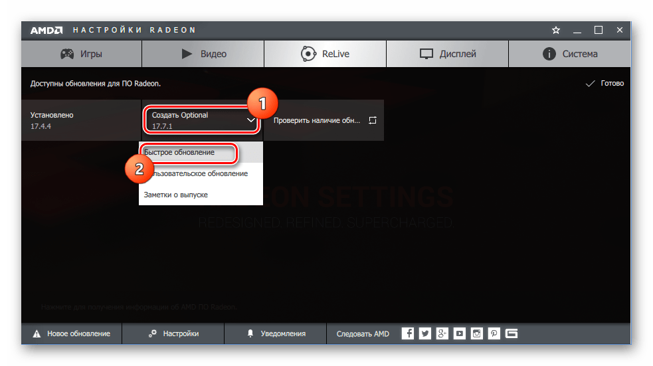Screen dimensions: 653x366
Task: Click the play triangle icon on Видео tab
Action: 187,54
